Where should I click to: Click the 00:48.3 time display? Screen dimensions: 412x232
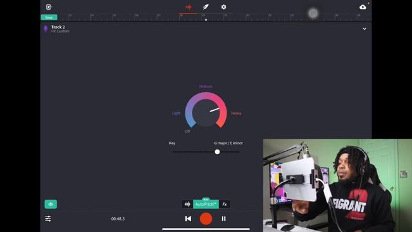118,218
